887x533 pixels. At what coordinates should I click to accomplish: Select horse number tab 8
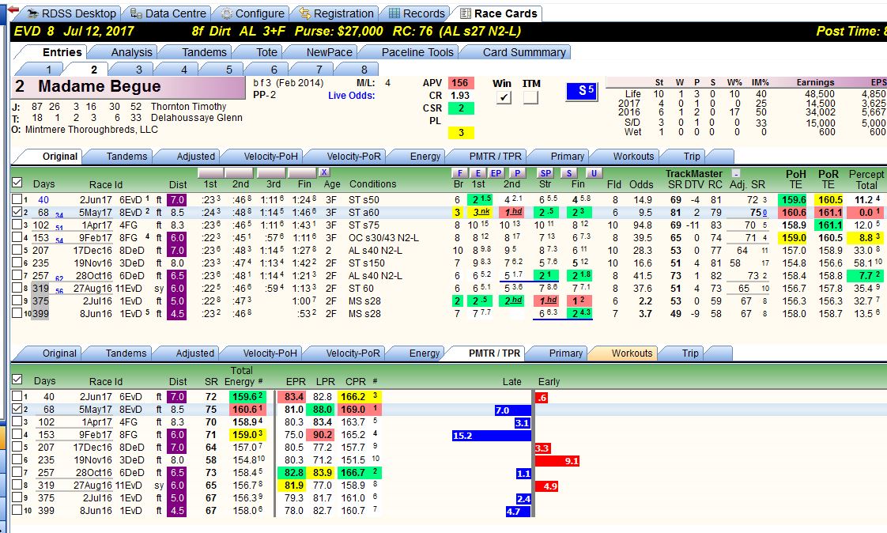pyautogui.click(x=364, y=70)
